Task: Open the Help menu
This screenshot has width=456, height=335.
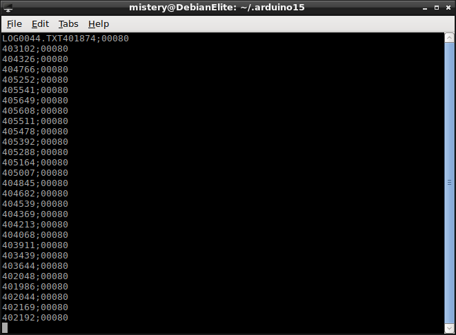Action: 99,23
